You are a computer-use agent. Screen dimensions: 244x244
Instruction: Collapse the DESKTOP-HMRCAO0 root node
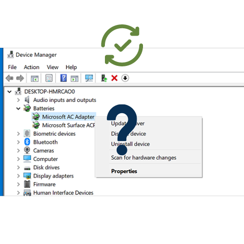click(9, 92)
